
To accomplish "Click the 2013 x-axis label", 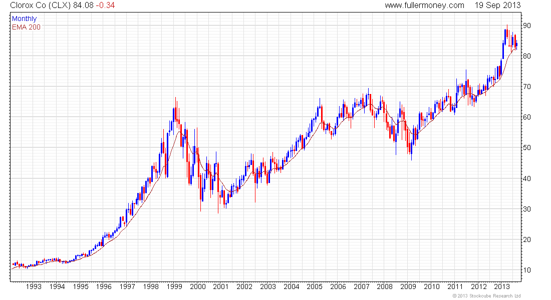I will coord(502,286).
